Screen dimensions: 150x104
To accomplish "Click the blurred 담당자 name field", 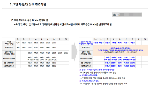I will pyautogui.click(x=131, y=15).
